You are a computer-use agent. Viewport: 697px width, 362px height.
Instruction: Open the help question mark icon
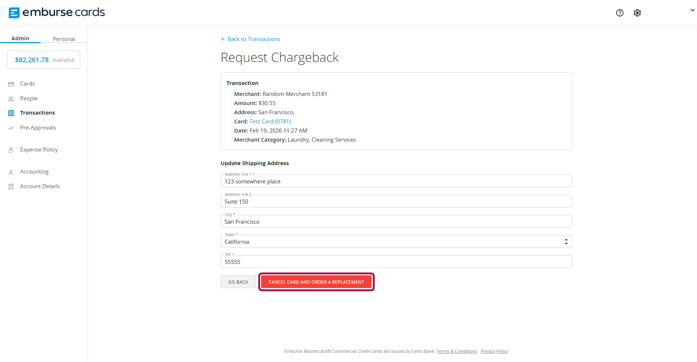[620, 13]
